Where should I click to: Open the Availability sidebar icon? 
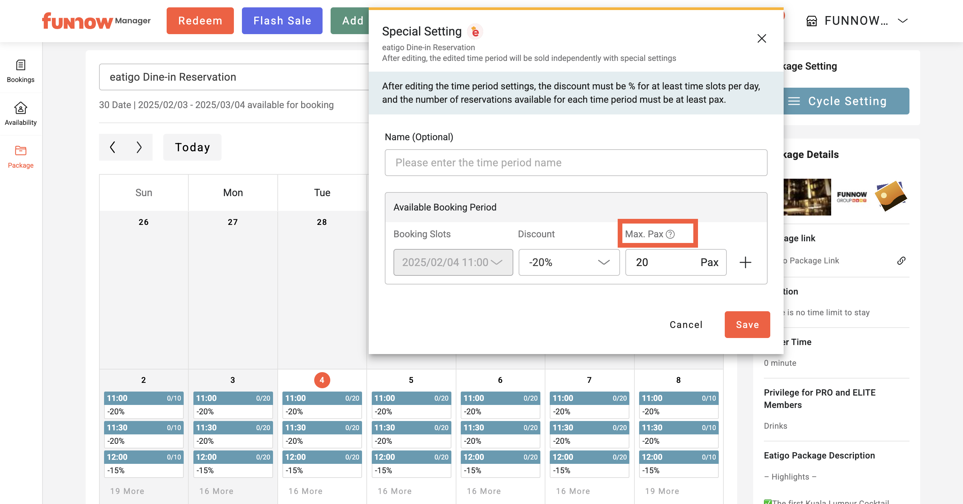pos(20,114)
